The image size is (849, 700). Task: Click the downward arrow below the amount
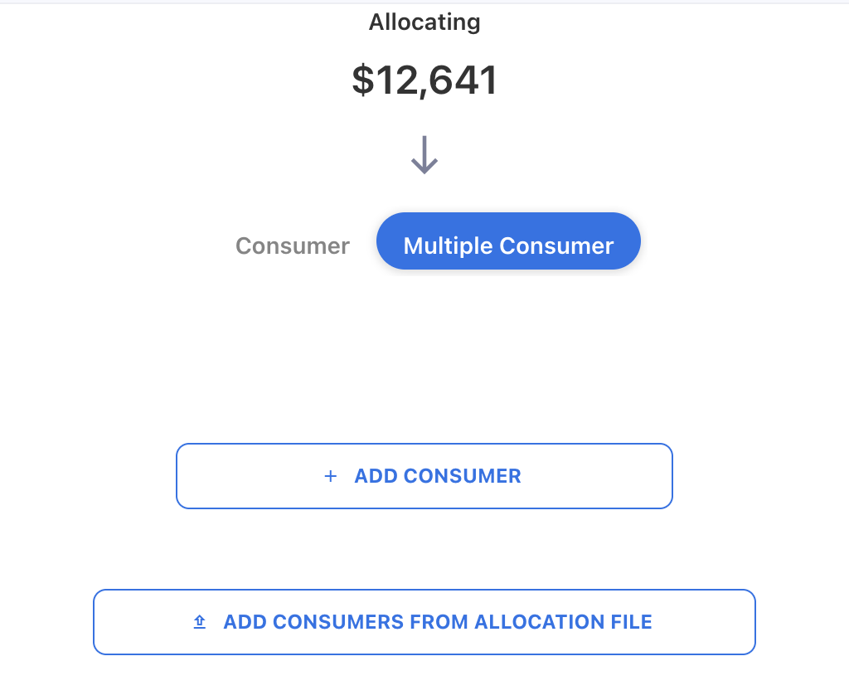coord(424,155)
